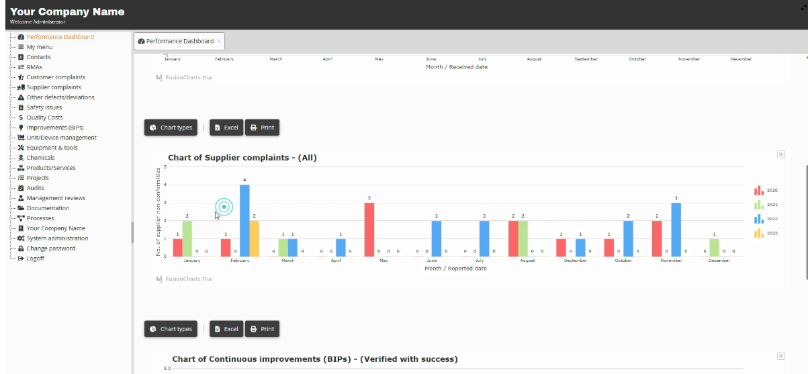808x374 pixels.
Task: Click Chart types above the Continuous improvements chart
Action: pos(171,329)
